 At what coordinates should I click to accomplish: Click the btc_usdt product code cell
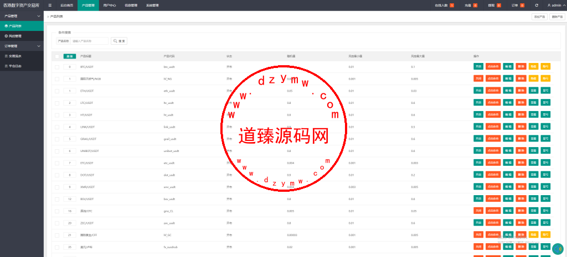pos(169,67)
